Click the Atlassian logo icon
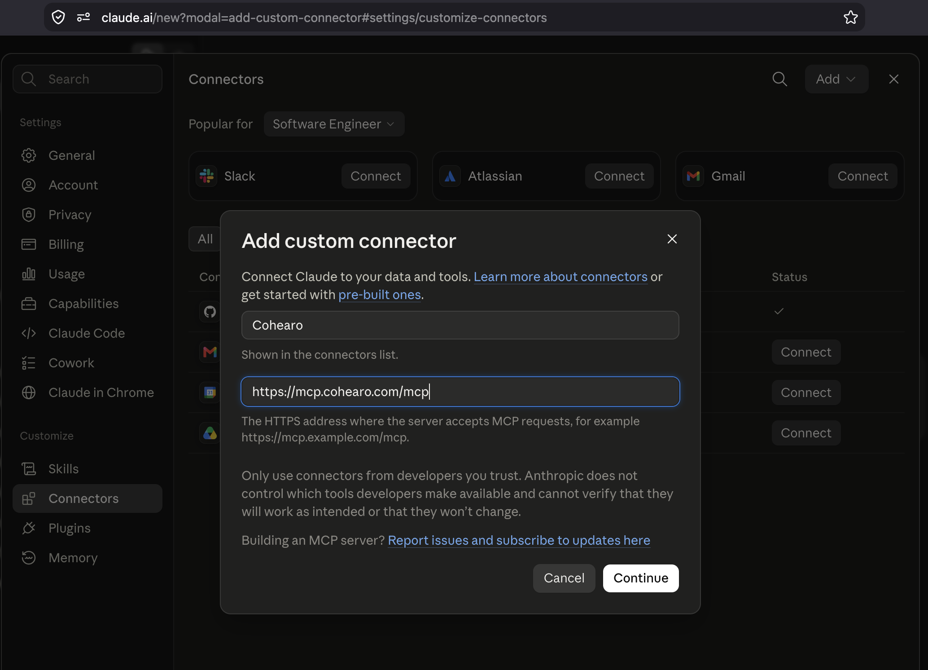 pos(450,176)
